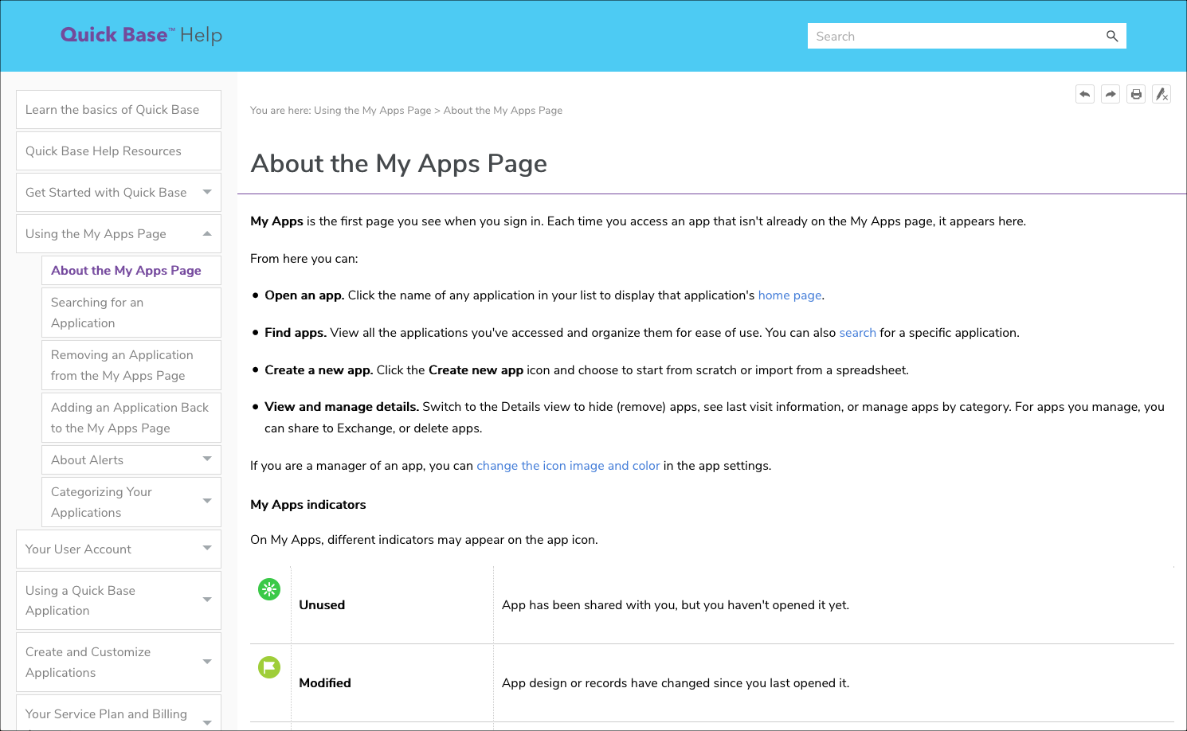Click the Modified row description text

click(x=676, y=683)
